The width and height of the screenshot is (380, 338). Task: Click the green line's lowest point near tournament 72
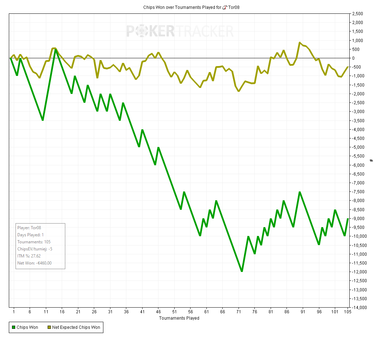click(242, 271)
